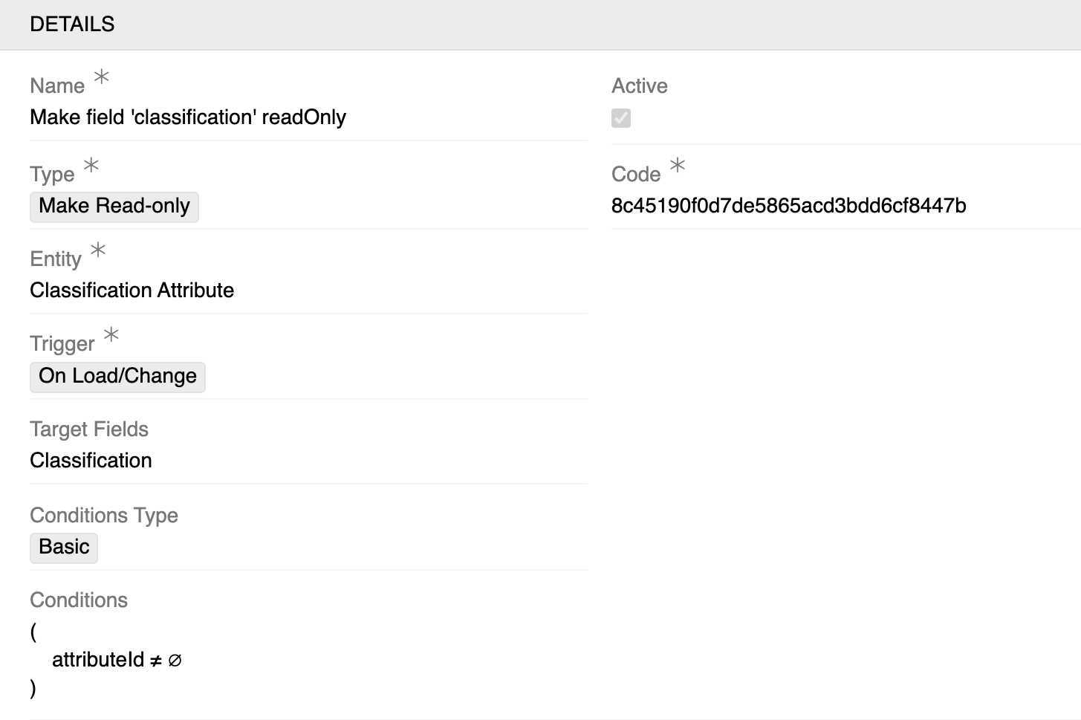Viewport: 1081px width, 720px height.
Task: Click the On Load/Change trigger tag
Action: (117, 376)
